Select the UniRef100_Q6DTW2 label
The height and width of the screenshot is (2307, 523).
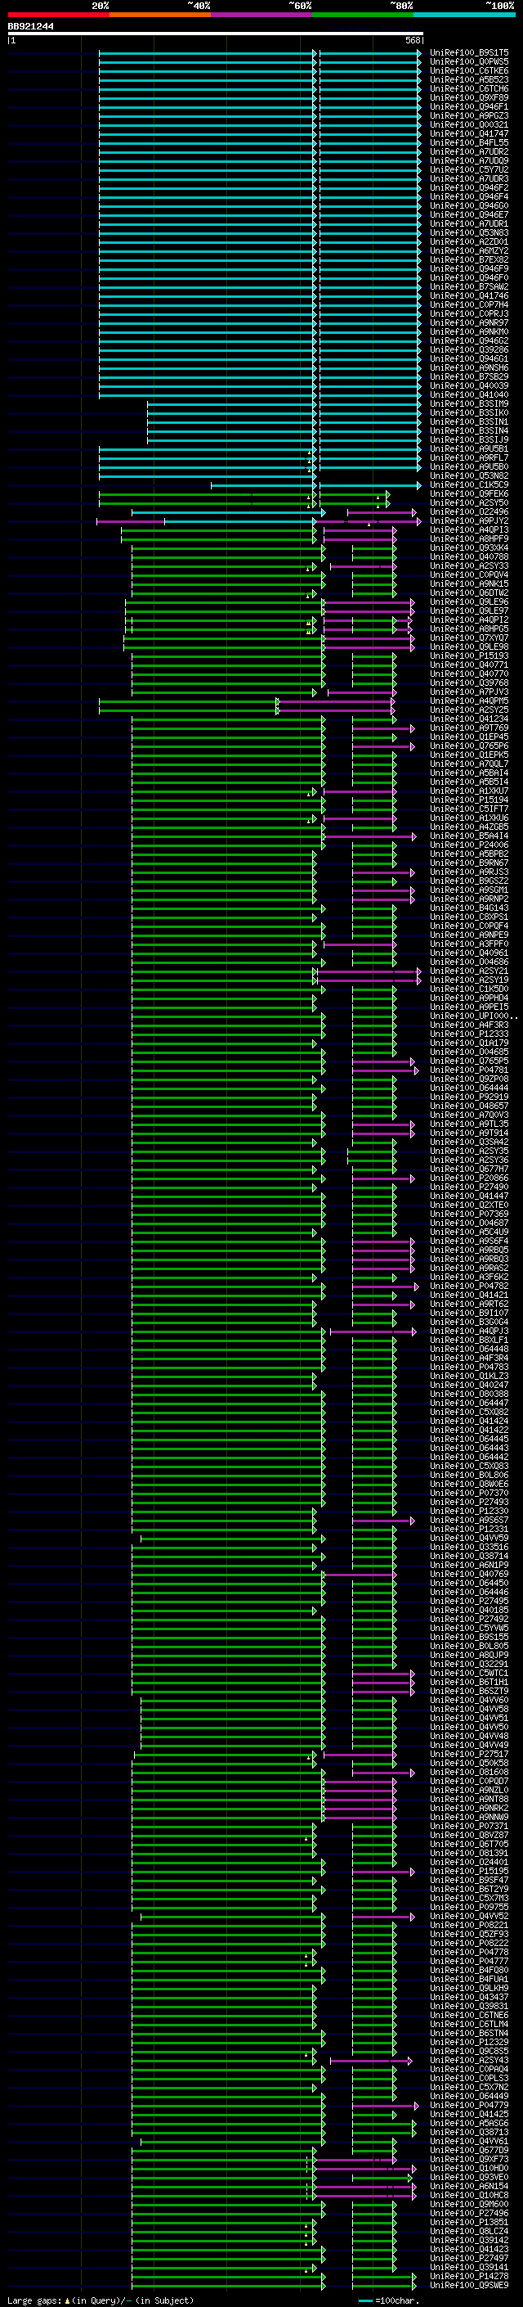[x=469, y=593]
